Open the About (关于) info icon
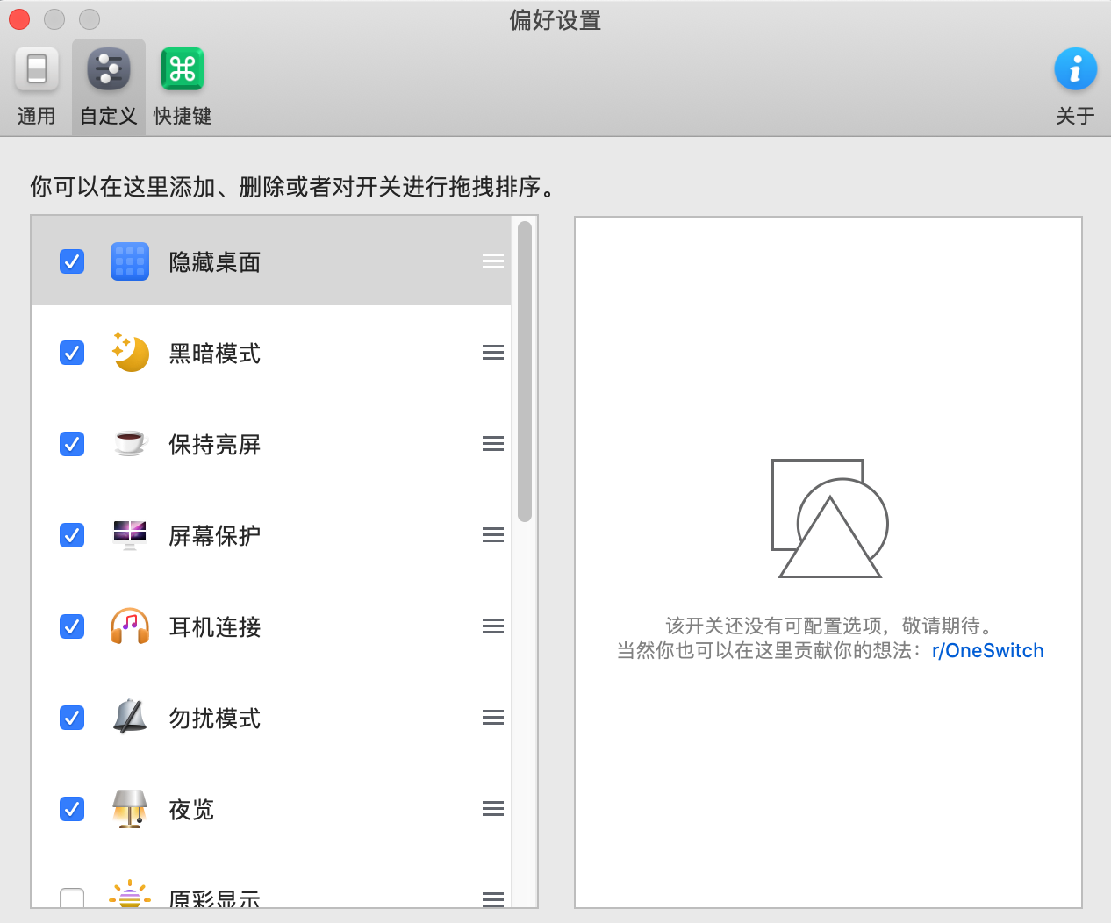The height and width of the screenshot is (923, 1111). [x=1075, y=70]
